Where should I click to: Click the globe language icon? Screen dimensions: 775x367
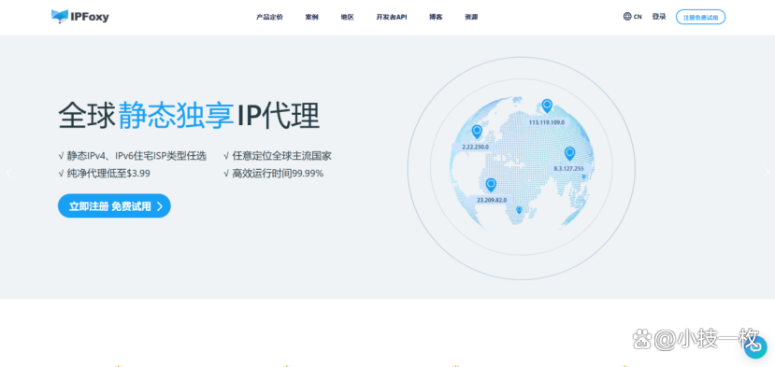(627, 16)
